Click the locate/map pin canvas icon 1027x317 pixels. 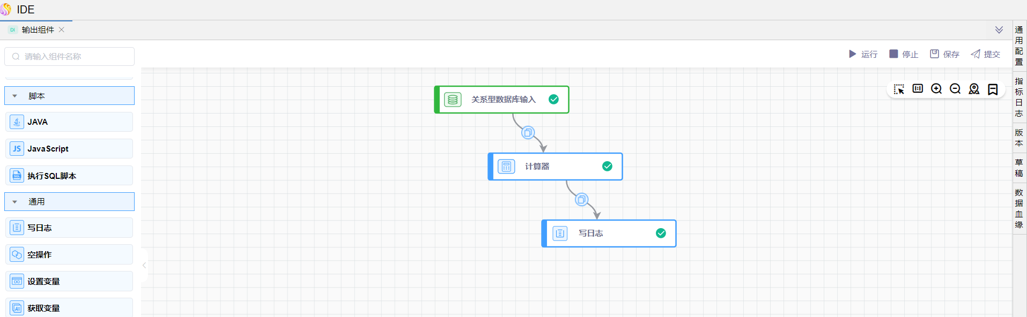[974, 89]
